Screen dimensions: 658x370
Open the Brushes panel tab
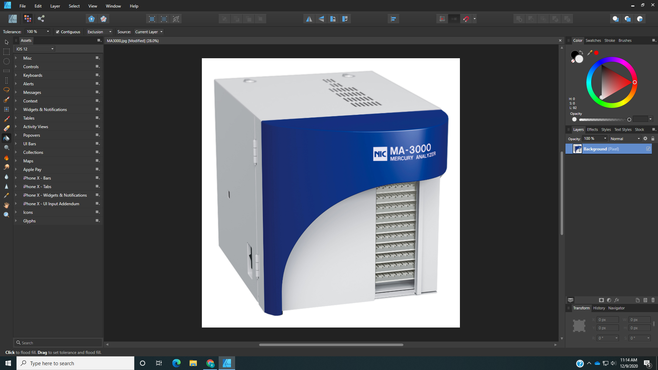(625, 40)
